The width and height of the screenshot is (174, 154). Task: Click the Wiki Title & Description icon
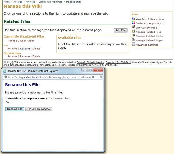(x=133, y=19)
